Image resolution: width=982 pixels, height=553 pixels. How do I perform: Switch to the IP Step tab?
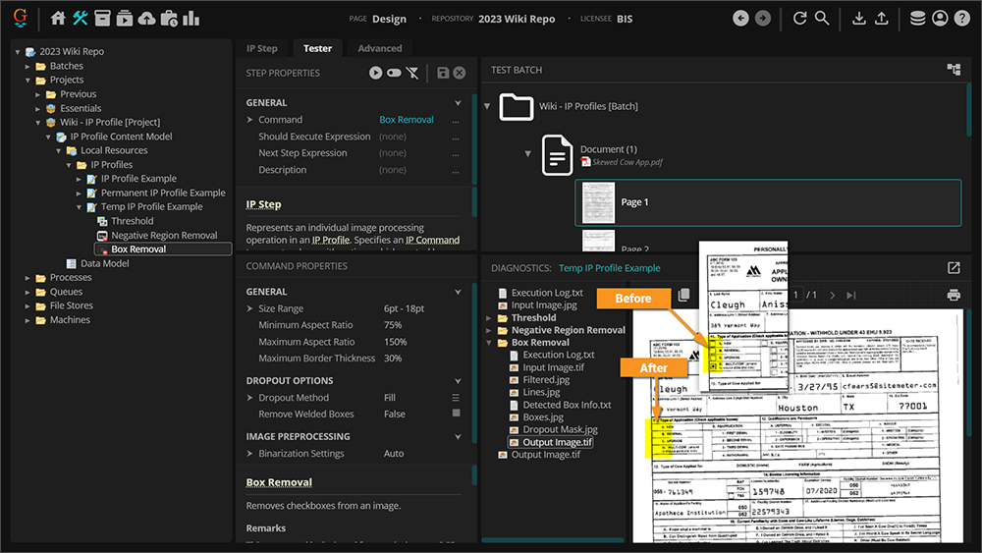tap(262, 48)
